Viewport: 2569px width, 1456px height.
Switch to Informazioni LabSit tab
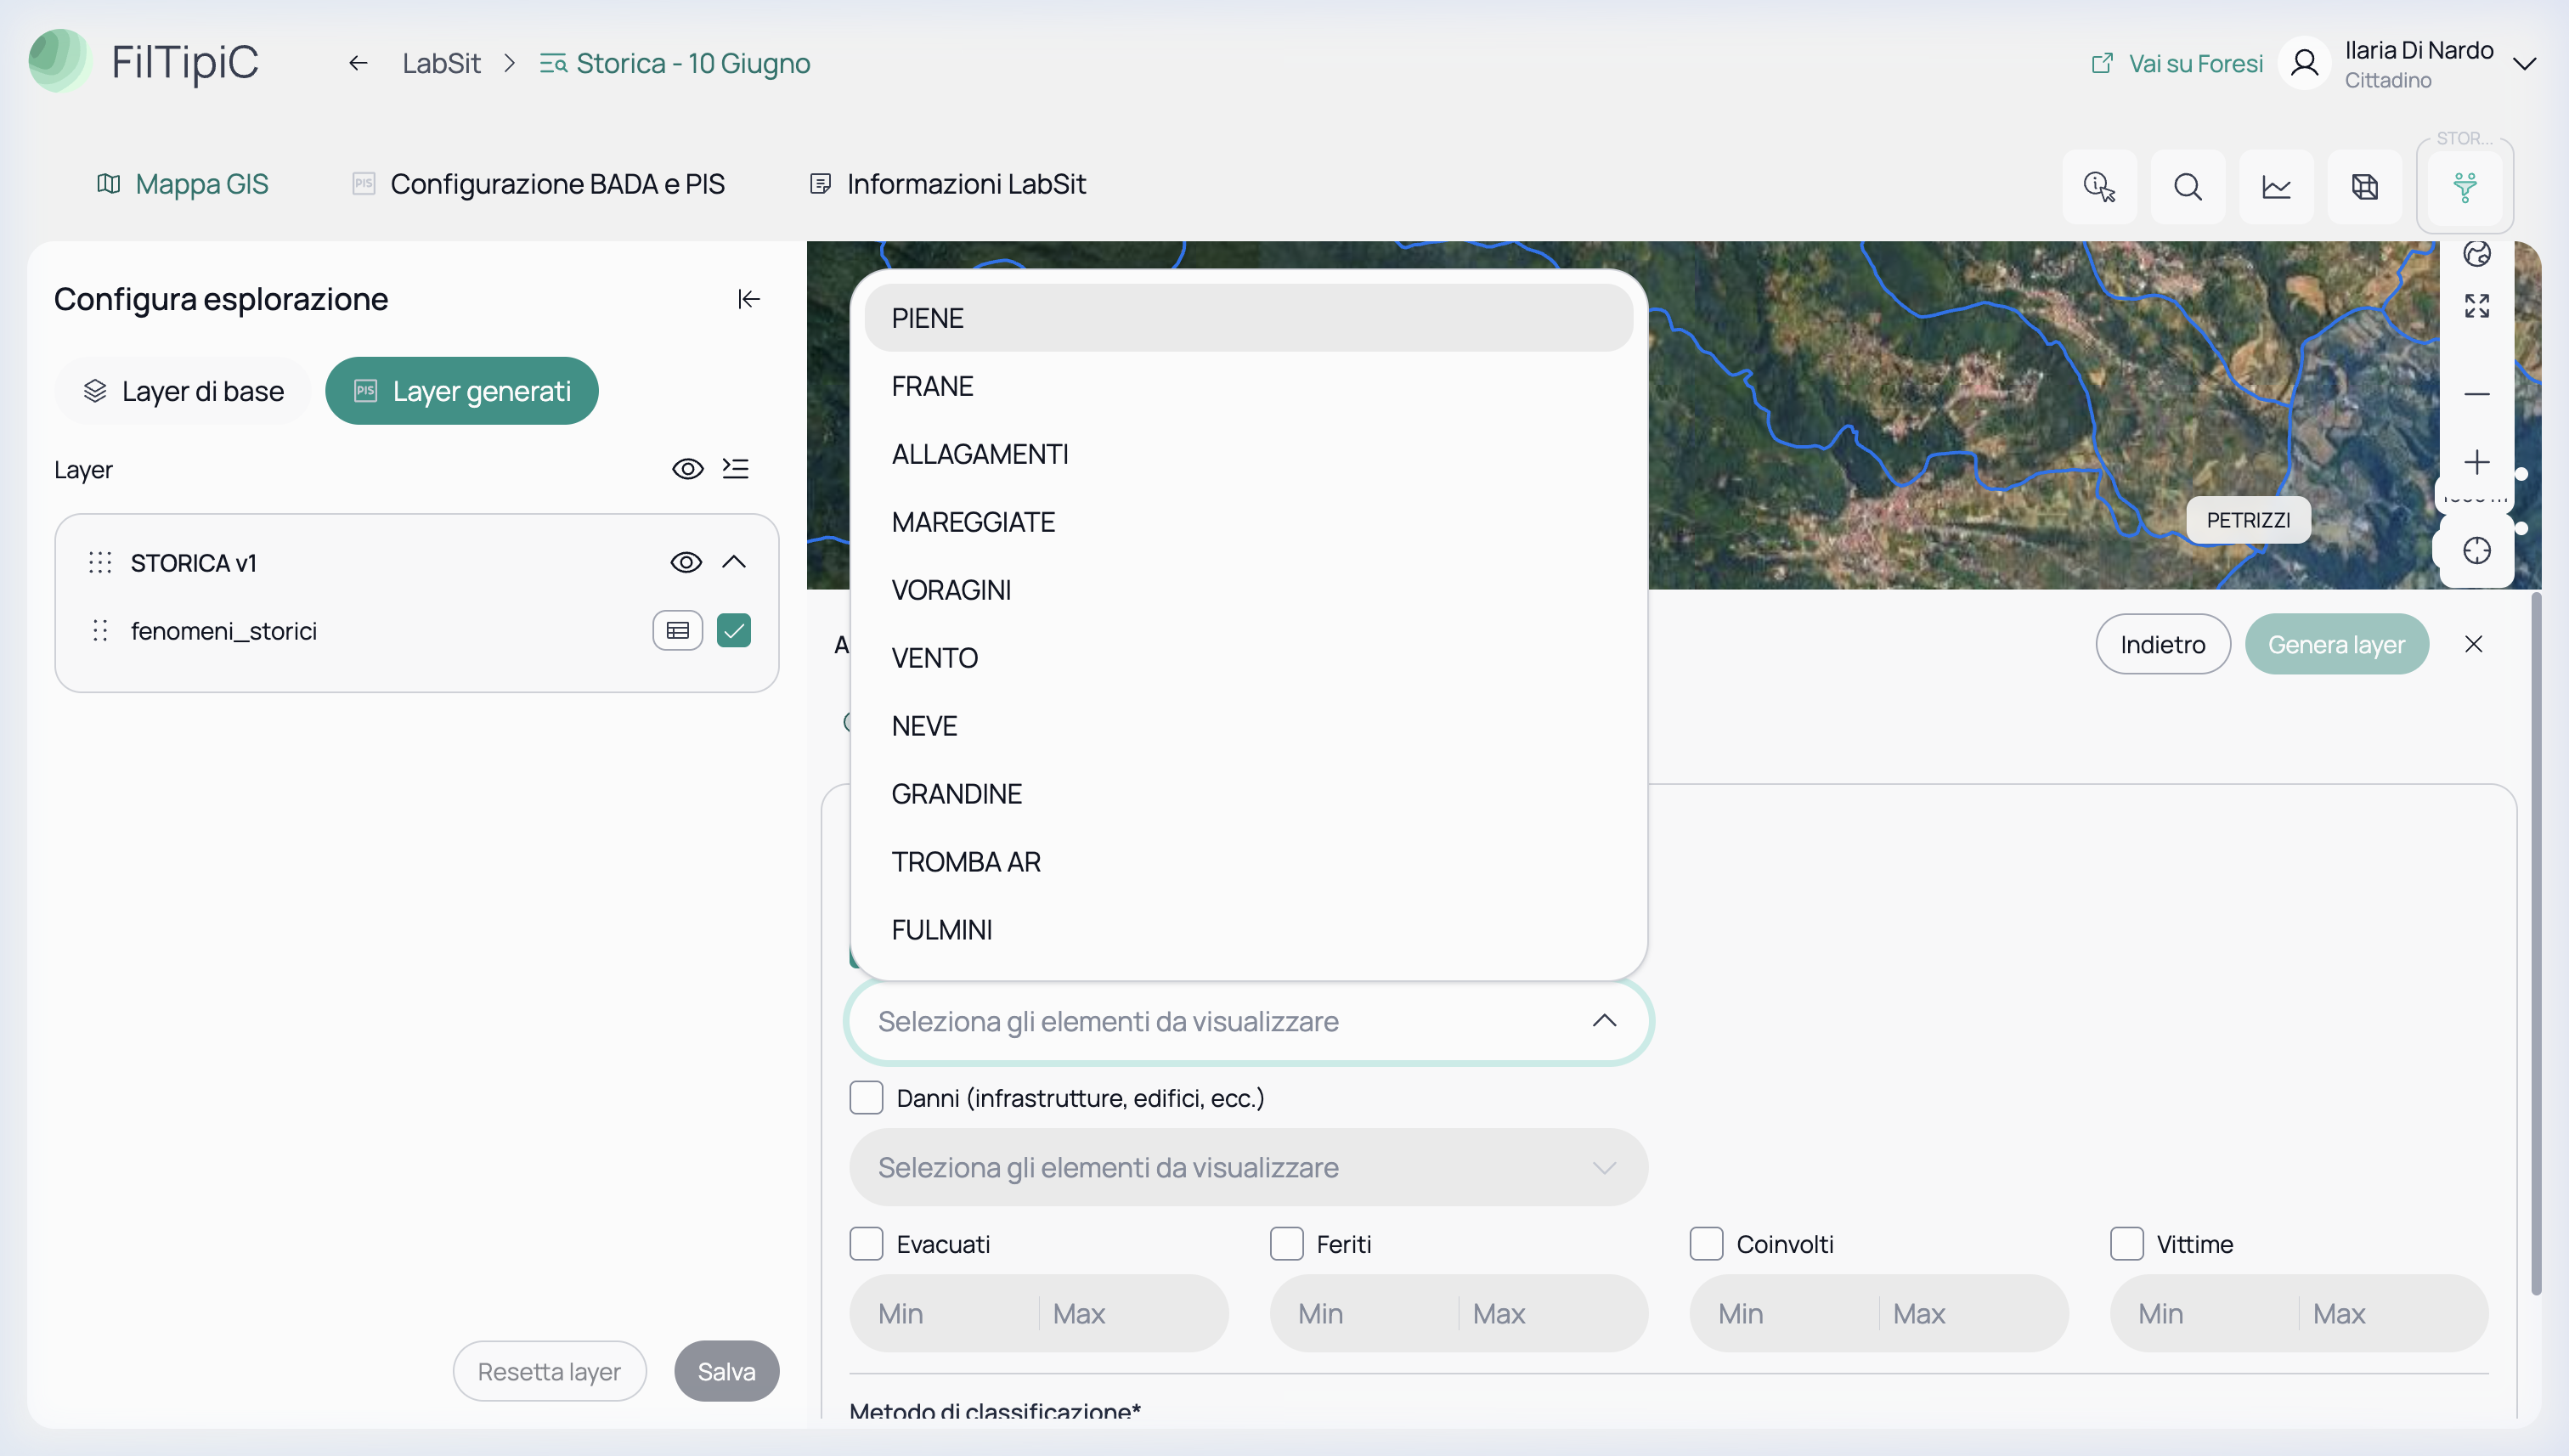(x=947, y=184)
